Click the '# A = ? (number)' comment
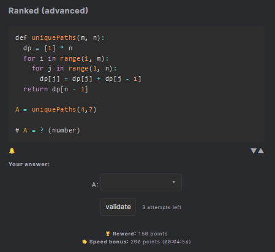 48,131
